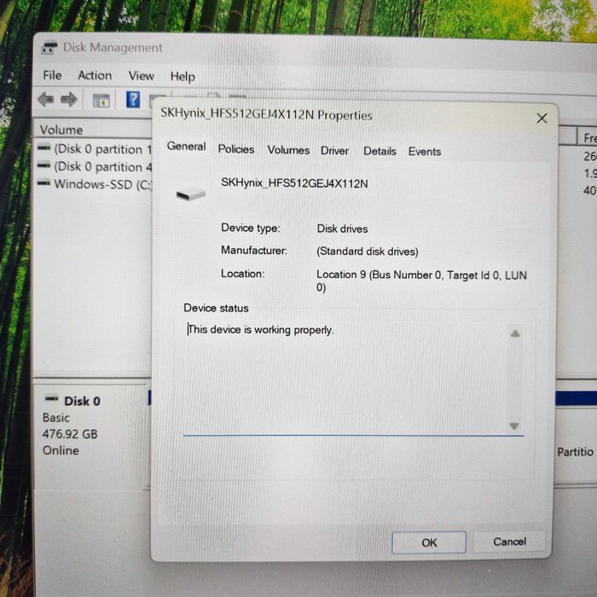Click the Disk 0 partition 4 drive icon
Image resolution: width=597 pixels, height=597 pixels.
[43, 165]
